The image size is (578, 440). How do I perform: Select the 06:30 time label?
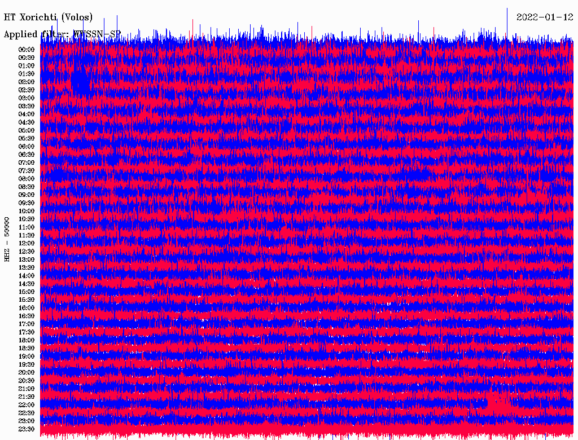(27, 155)
